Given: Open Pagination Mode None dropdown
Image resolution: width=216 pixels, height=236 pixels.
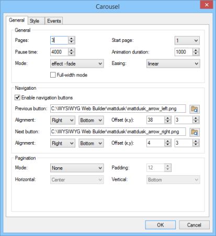Looking at the screenshot, I should coord(77,168).
